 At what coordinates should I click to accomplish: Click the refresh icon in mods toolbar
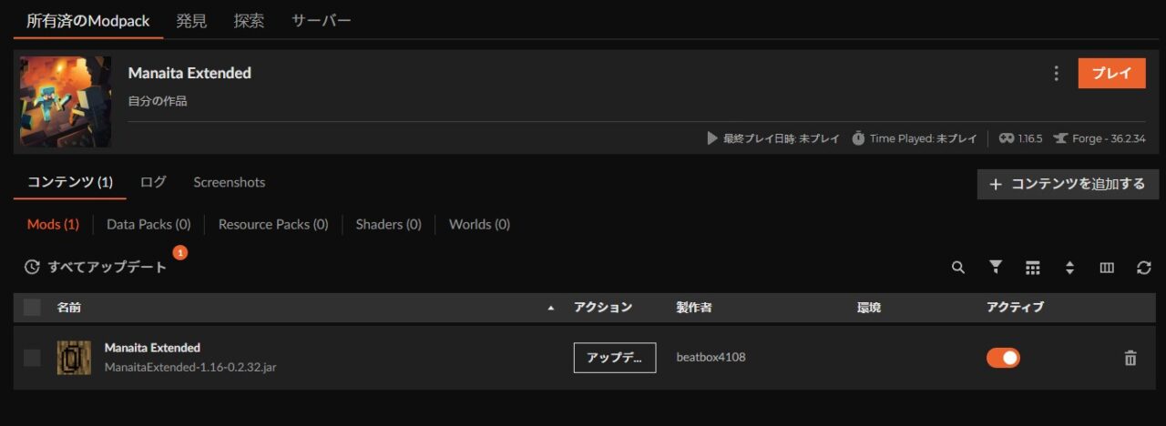point(1144,268)
